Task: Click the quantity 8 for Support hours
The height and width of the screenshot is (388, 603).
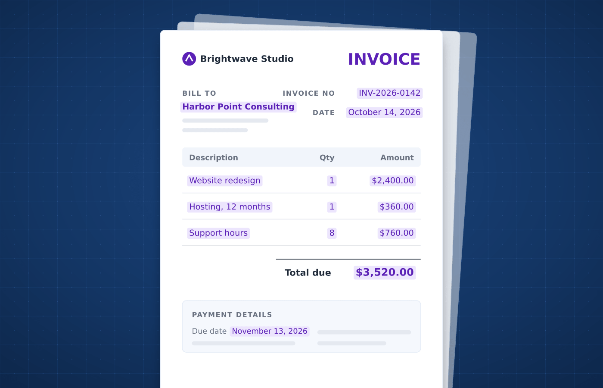Action: 332,233
